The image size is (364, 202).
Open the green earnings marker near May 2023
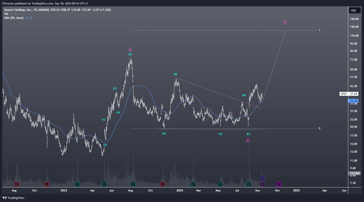point(104,184)
